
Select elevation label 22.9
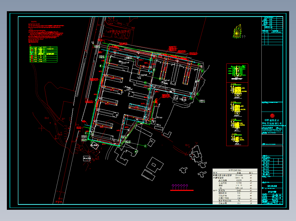coord(186,155)
